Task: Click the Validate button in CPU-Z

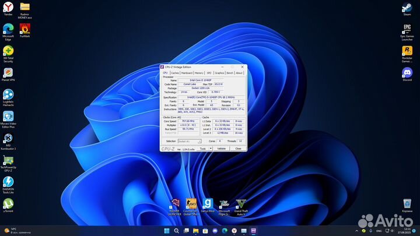Action: pyautogui.click(x=221, y=149)
